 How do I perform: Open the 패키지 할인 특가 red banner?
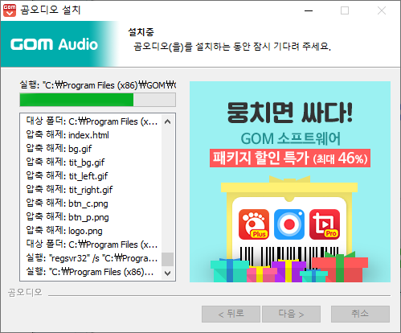pos(290,158)
